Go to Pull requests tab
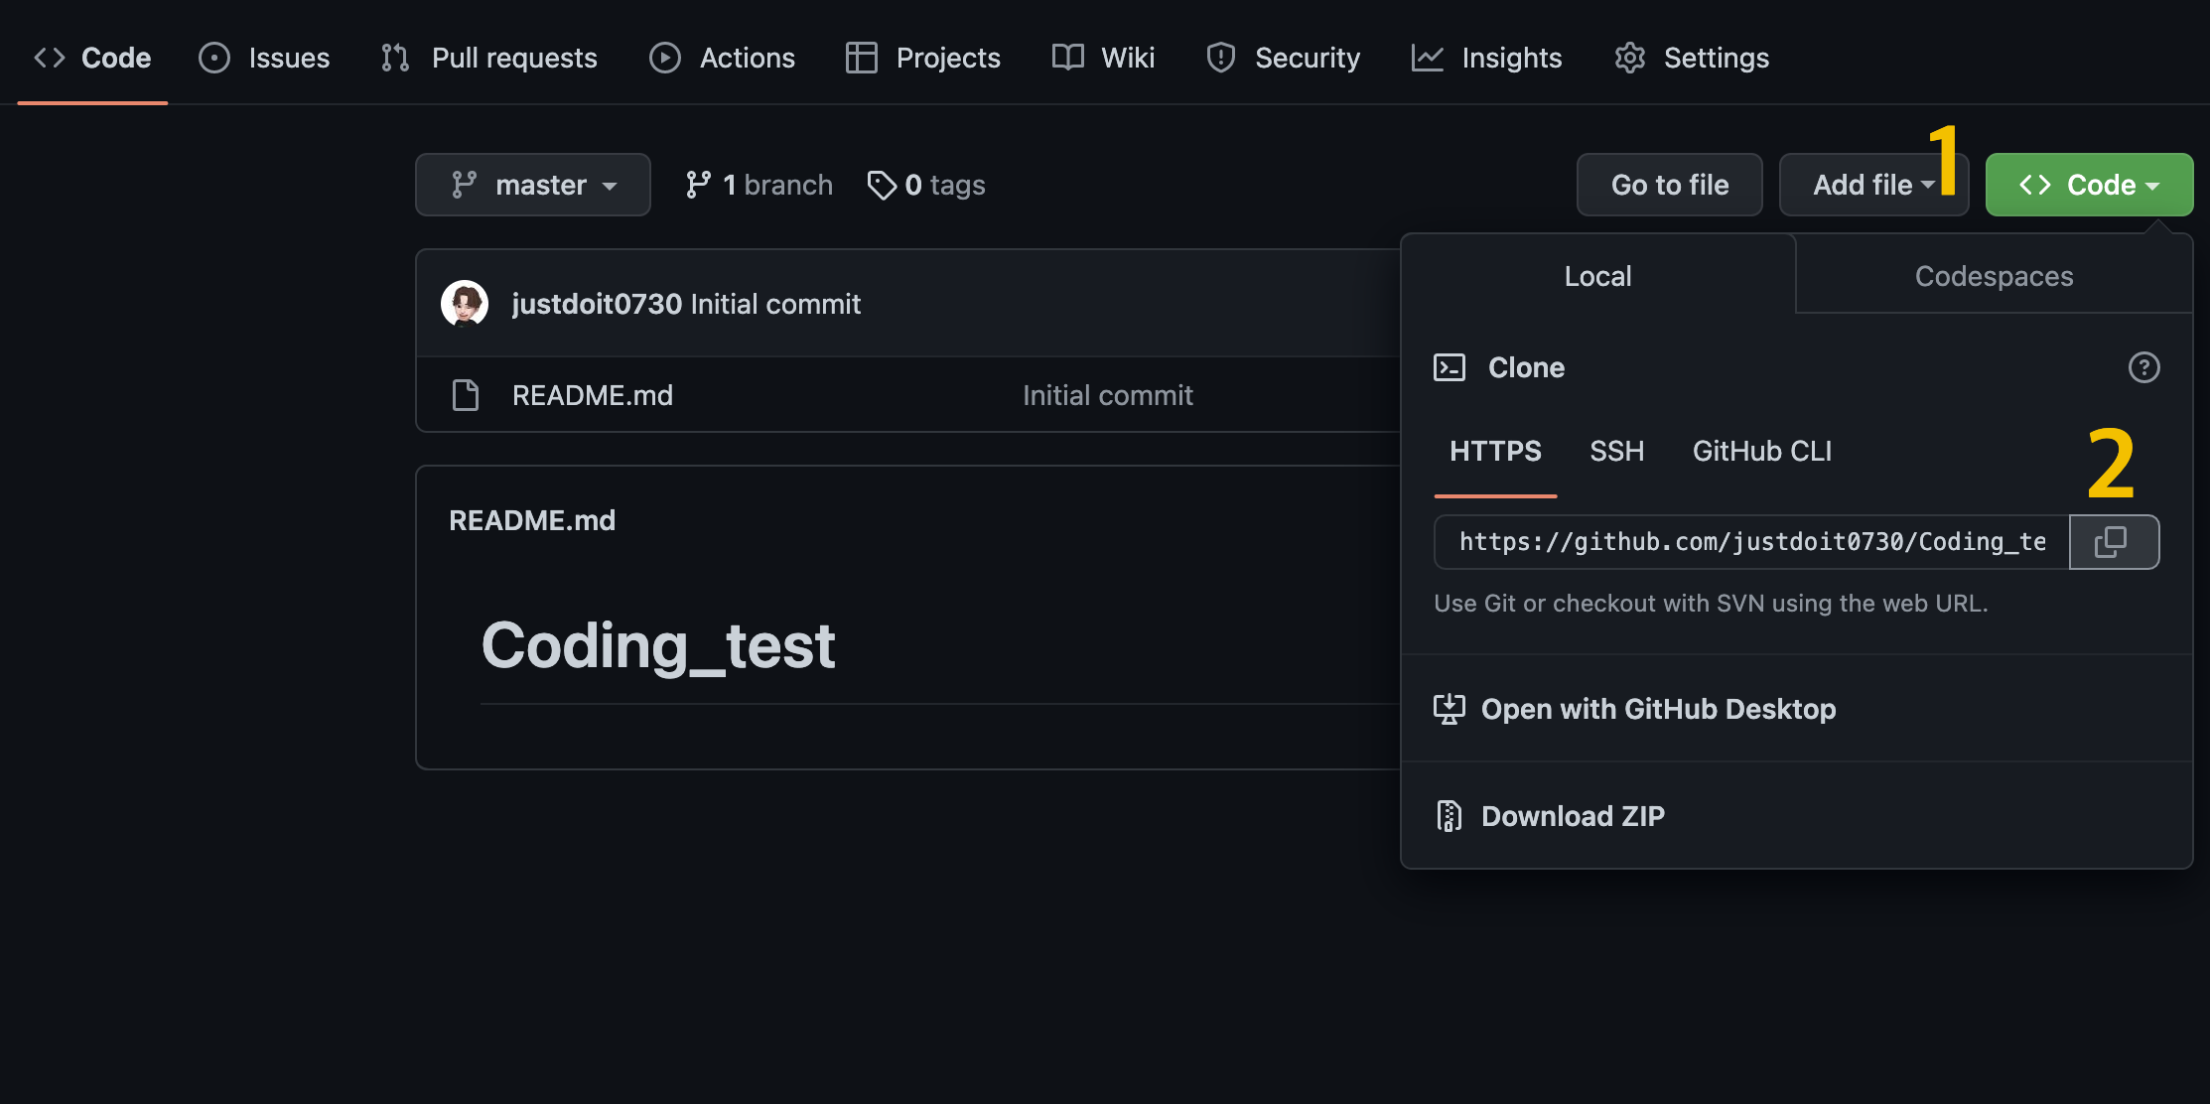This screenshot has height=1104, width=2210. coord(488,58)
